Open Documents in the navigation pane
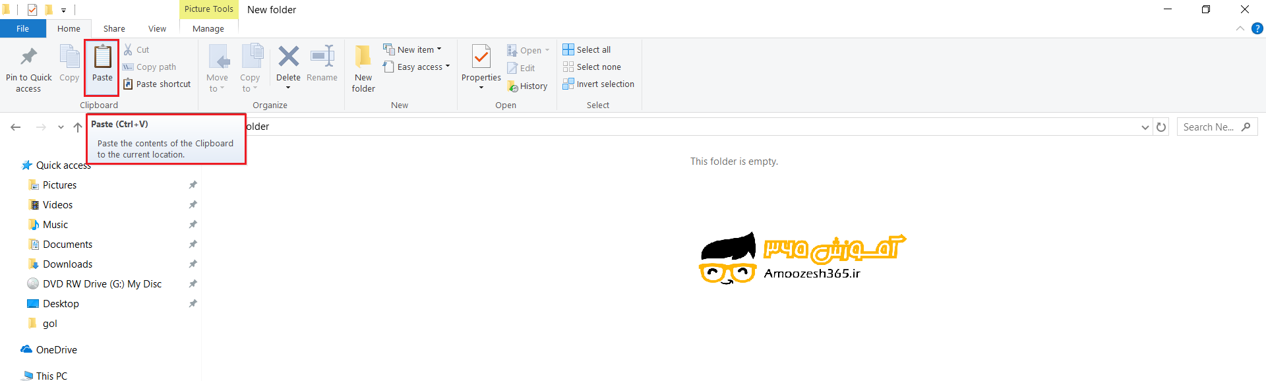 pyautogui.click(x=60, y=245)
